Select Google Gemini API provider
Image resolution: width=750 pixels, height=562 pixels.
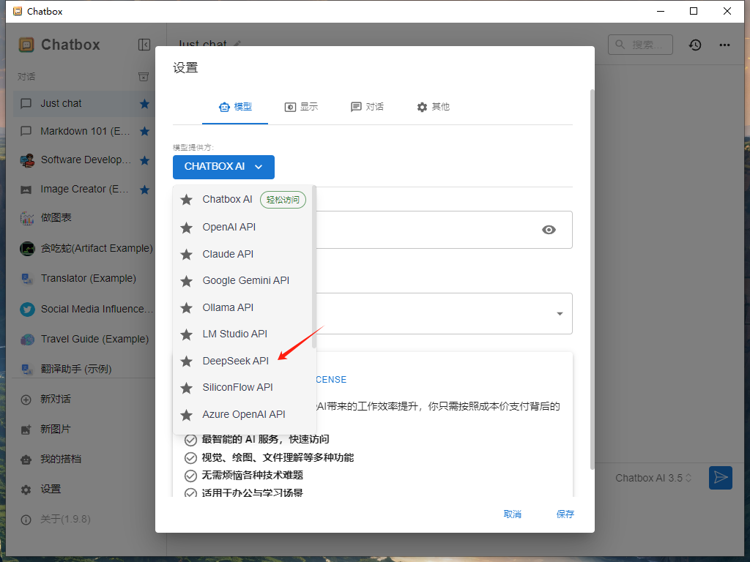tap(242, 281)
